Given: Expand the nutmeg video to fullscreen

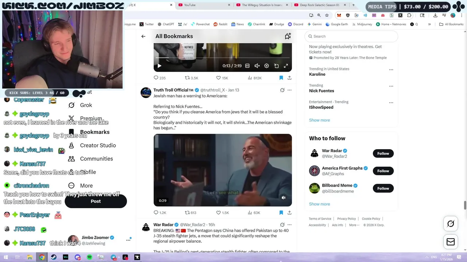Looking at the screenshot, I should tap(286, 66).
